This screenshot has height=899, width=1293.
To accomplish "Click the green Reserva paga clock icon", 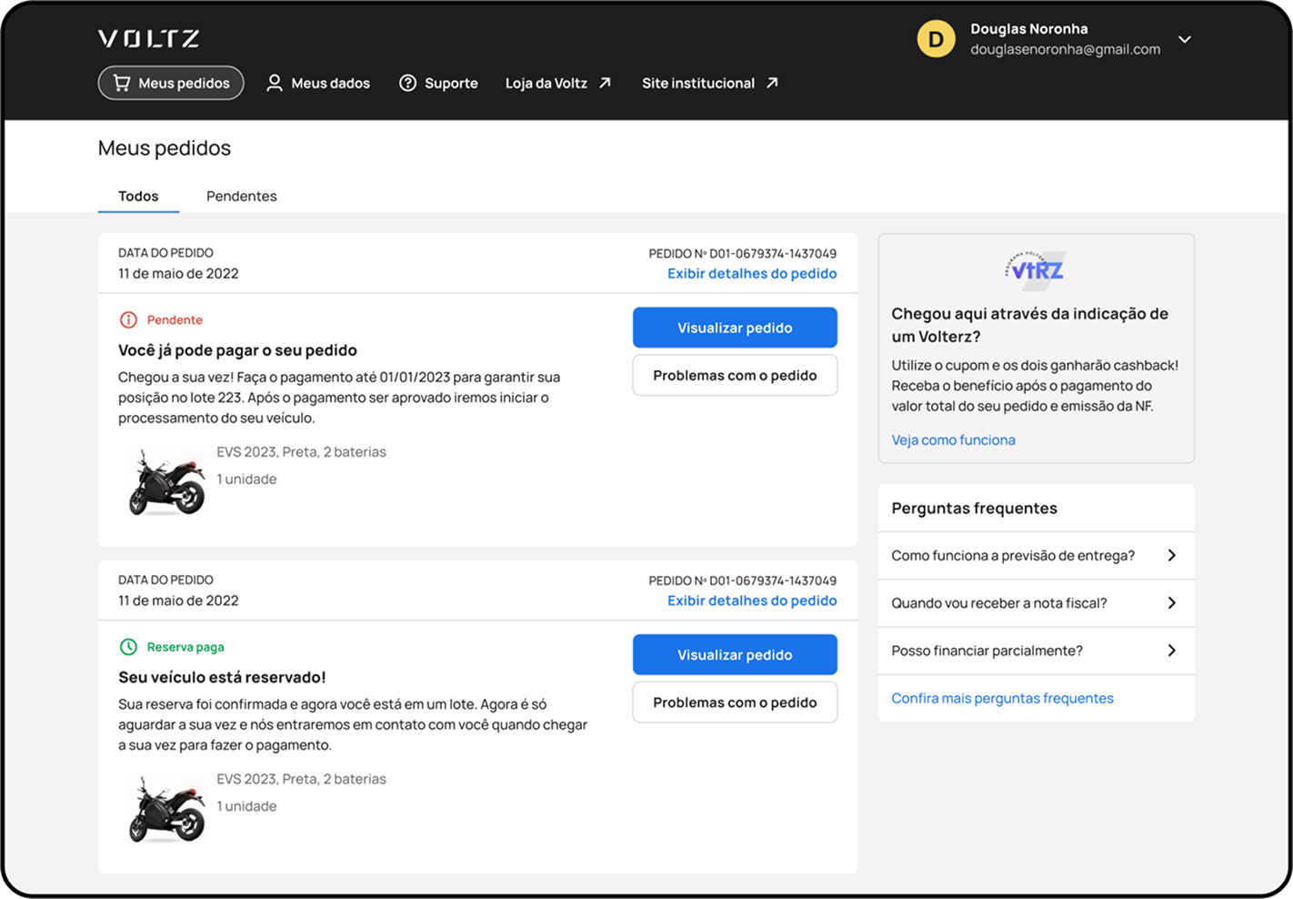I will 128,647.
